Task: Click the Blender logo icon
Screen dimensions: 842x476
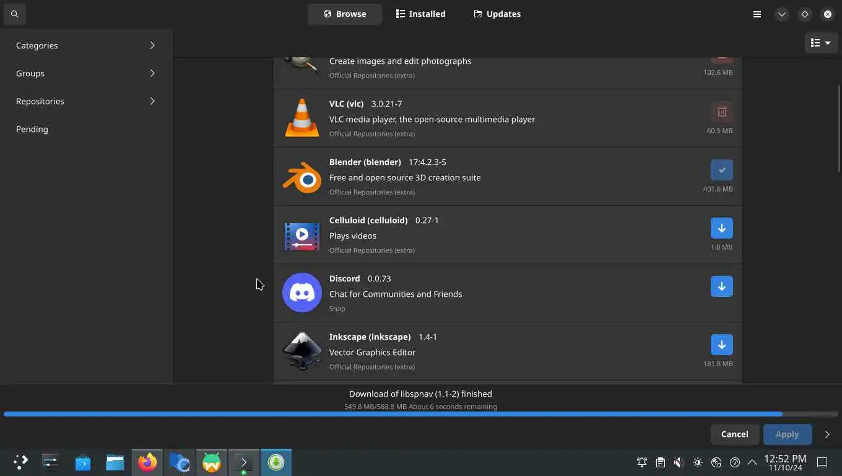Action: (x=302, y=177)
